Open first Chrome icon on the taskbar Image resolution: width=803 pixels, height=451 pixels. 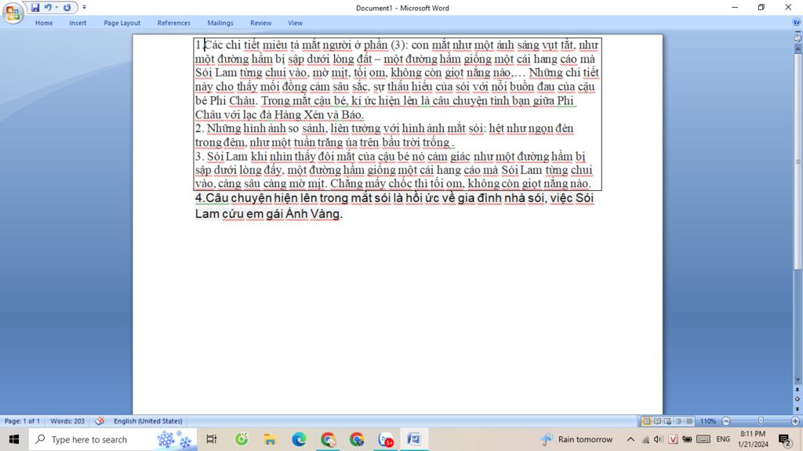[x=328, y=439]
